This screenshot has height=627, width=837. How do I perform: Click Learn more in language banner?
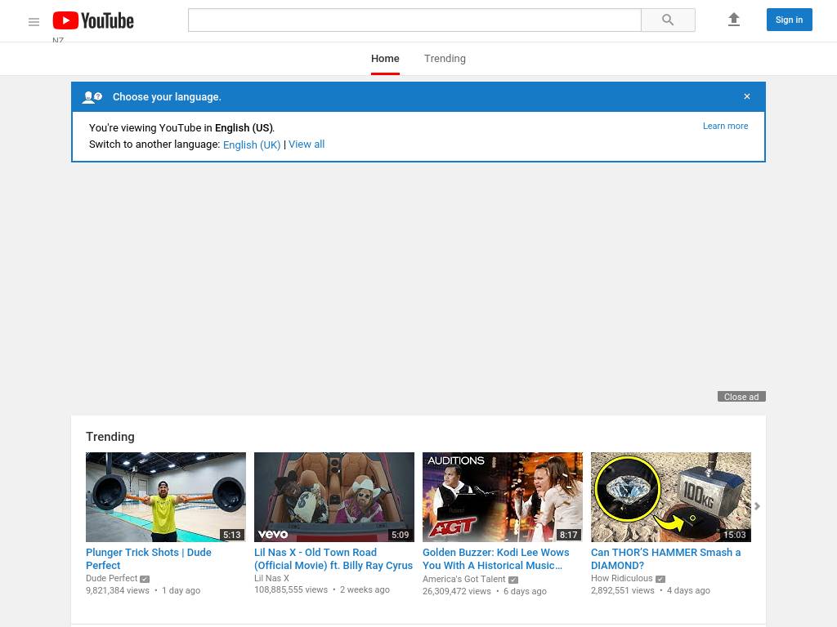tap(725, 126)
